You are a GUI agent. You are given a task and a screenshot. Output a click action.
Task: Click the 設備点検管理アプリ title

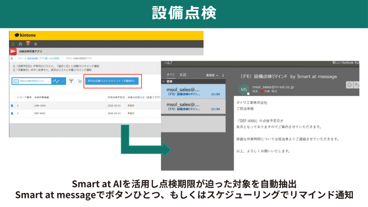pos(31,51)
